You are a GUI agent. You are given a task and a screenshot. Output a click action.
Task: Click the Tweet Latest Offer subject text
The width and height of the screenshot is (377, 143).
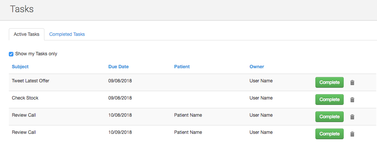click(31, 81)
